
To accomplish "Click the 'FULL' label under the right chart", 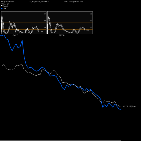I will click(61, 36).
